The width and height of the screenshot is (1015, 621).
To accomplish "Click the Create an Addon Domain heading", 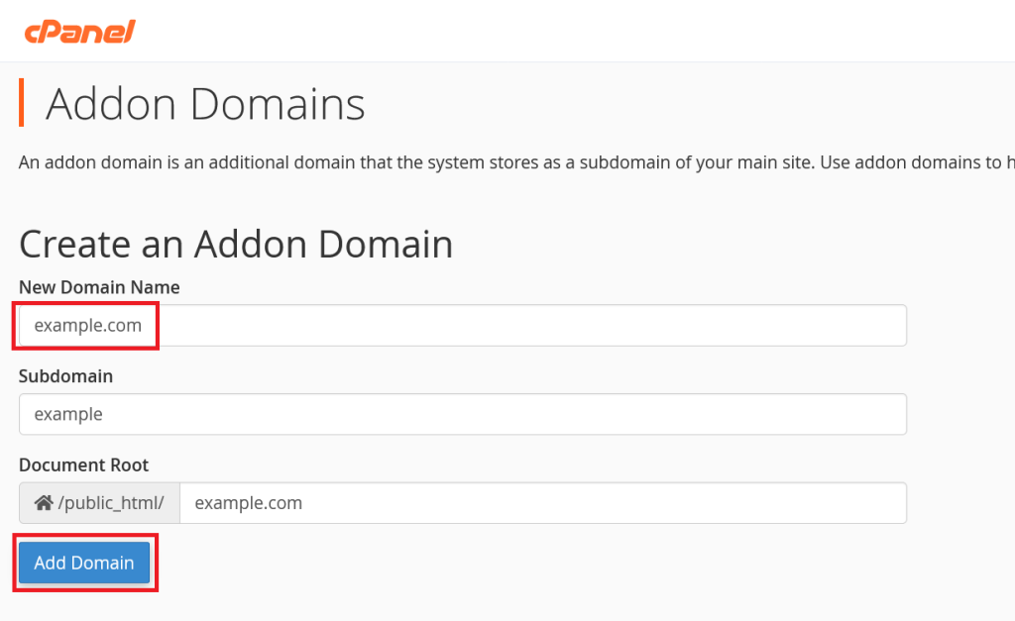I will click(x=236, y=244).
